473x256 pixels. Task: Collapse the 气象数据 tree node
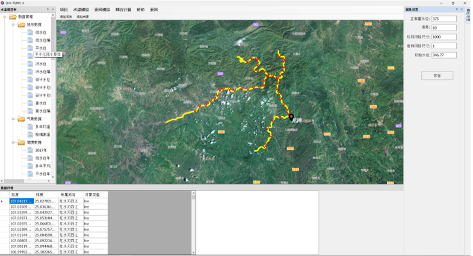pos(13,119)
